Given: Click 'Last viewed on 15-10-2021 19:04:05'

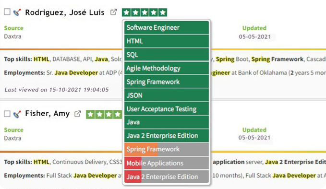Looking at the screenshot, I should tap(57, 90).
